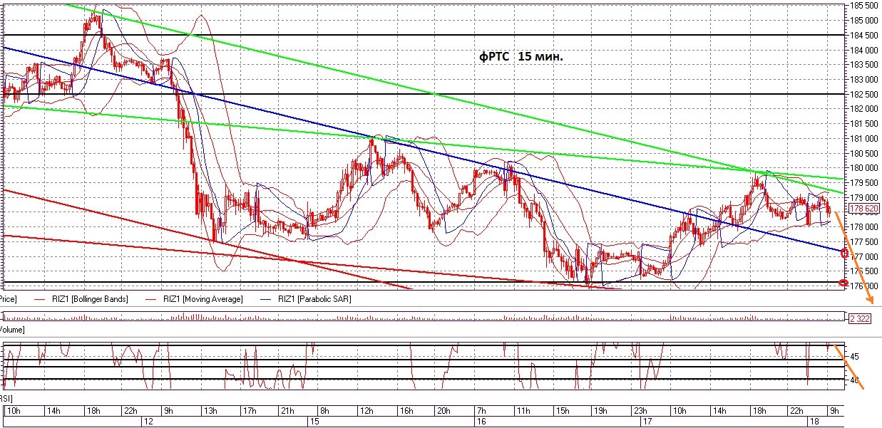Click the 185 000 price axis label
The width and height of the screenshot is (882, 428).
864,21
